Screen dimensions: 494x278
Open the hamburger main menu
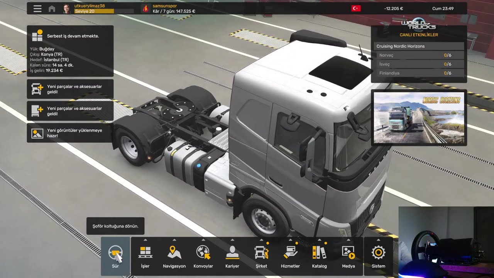point(37,8)
